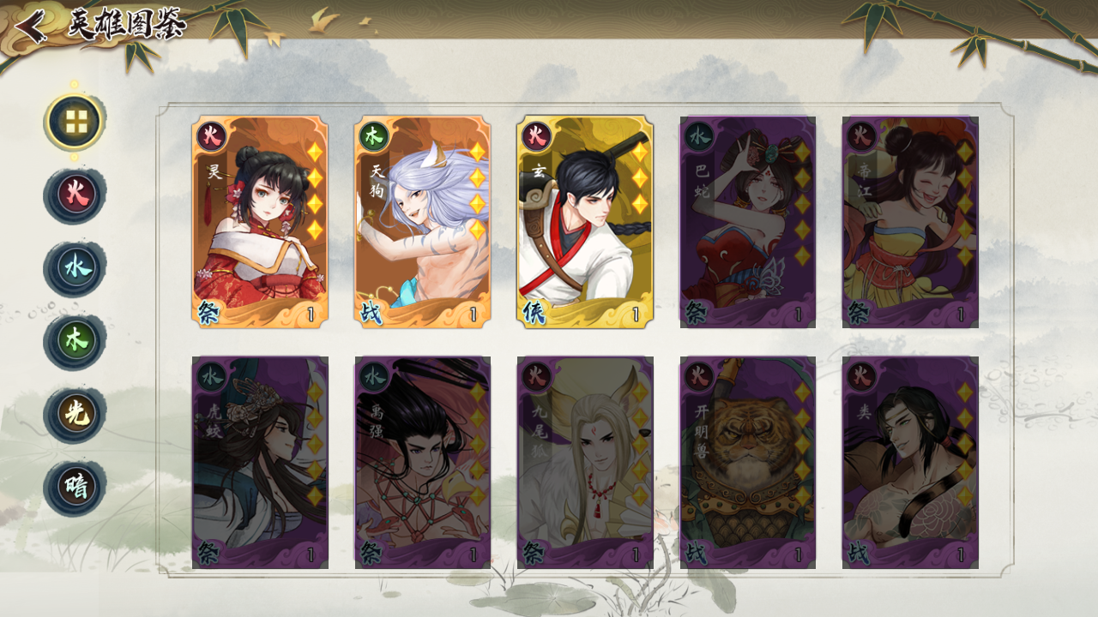Open the 天狗 hero card

click(423, 222)
